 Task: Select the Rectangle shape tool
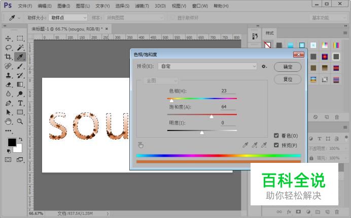point(20,112)
